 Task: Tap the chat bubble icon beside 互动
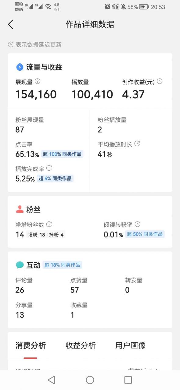(x=20, y=265)
